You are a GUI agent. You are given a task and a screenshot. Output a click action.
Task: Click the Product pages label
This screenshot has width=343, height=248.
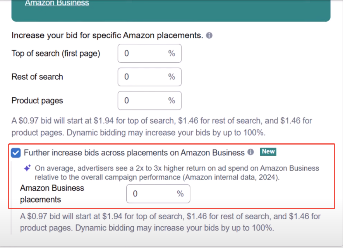tap(37, 101)
